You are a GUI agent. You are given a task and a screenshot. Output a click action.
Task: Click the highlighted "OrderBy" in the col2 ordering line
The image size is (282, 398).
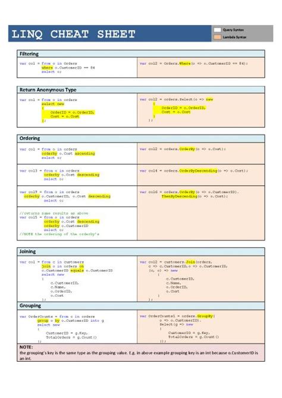tap(187, 149)
